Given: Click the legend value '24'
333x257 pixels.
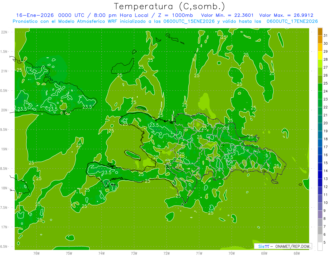Looking at the screenshot, I should (x=326, y=91).
